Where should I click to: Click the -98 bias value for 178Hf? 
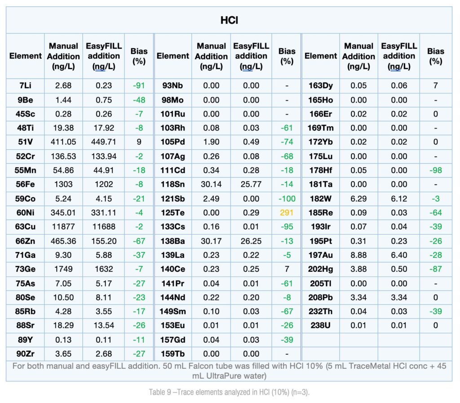click(435, 170)
